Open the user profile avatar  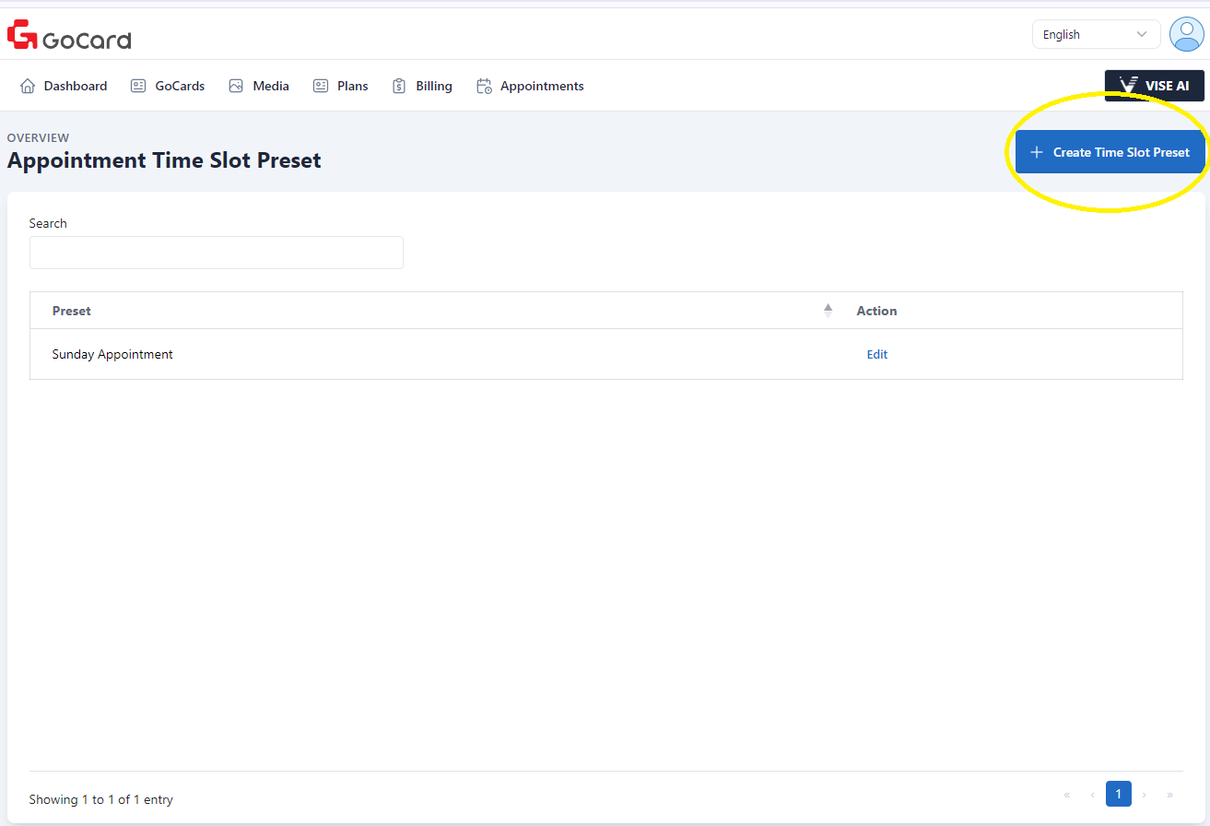(1186, 34)
